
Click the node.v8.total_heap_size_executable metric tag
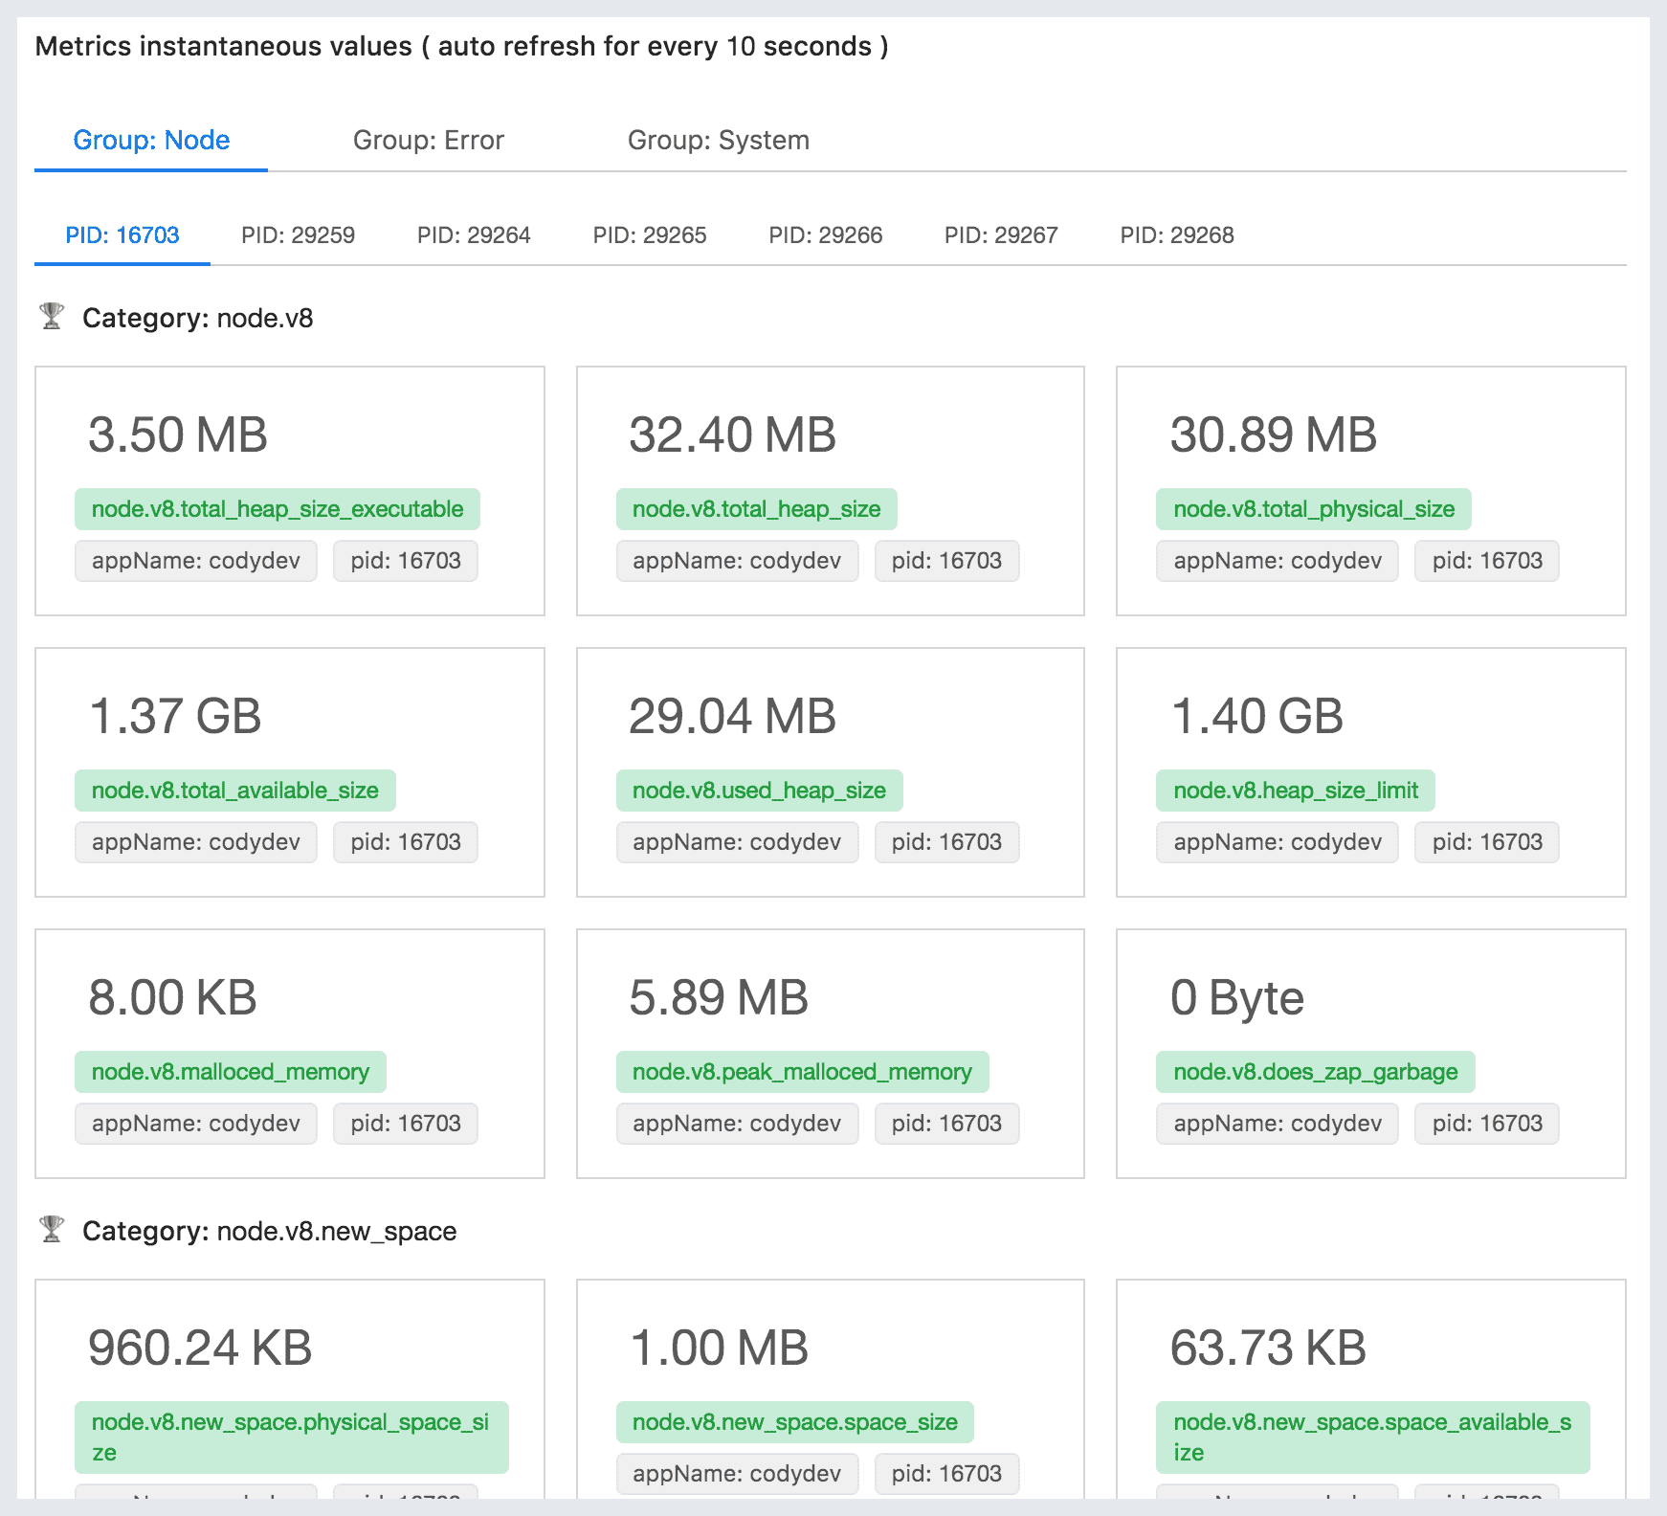(x=278, y=509)
